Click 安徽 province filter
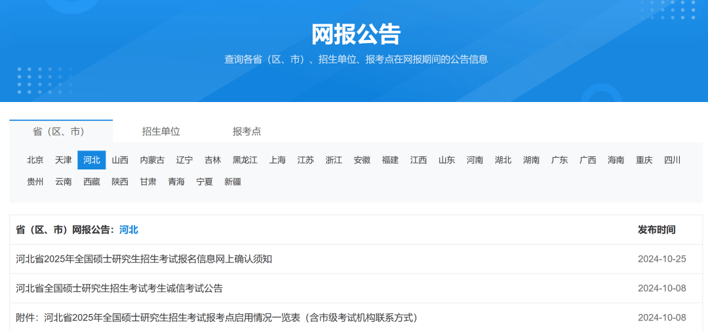 [x=362, y=160]
